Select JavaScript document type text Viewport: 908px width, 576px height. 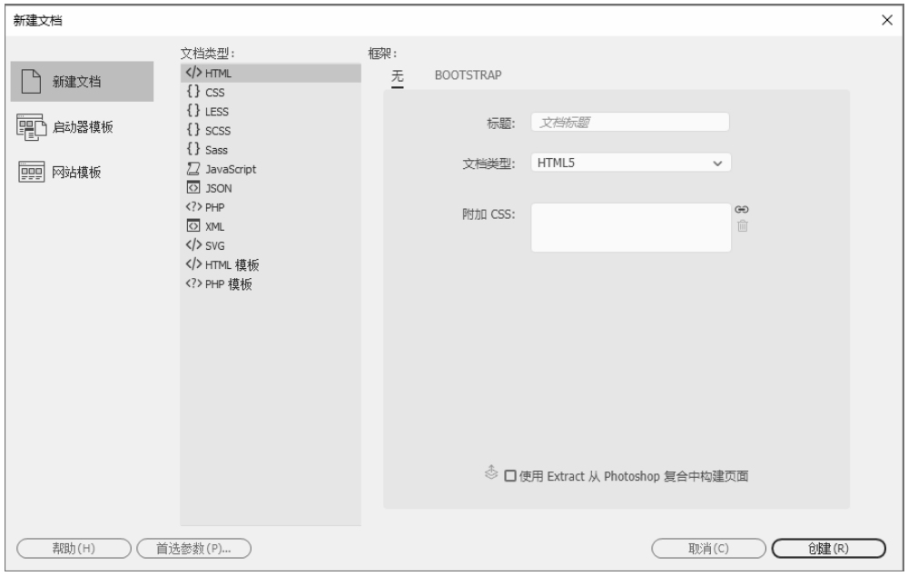[231, 169]
